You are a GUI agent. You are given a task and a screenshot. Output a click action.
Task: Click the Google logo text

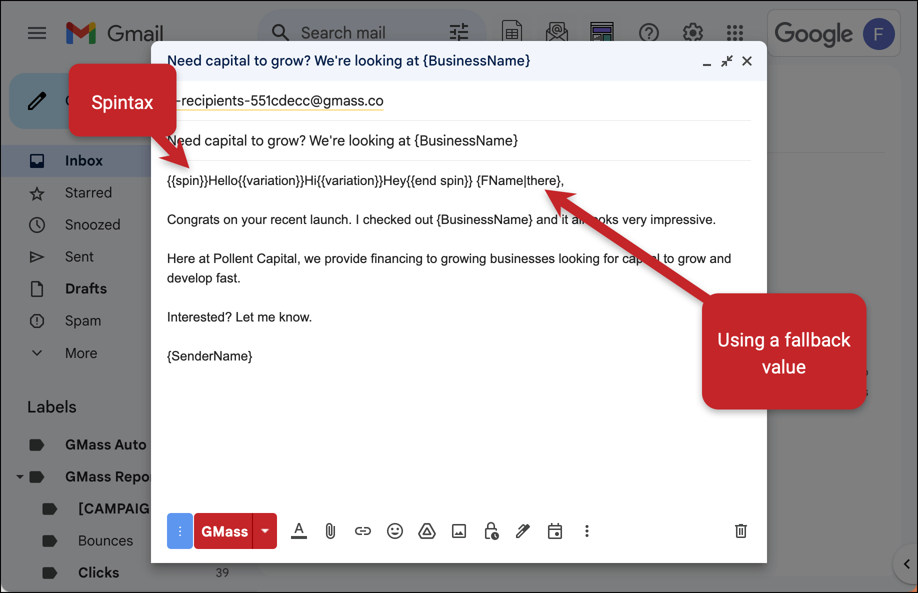click(x=813, y=34)
